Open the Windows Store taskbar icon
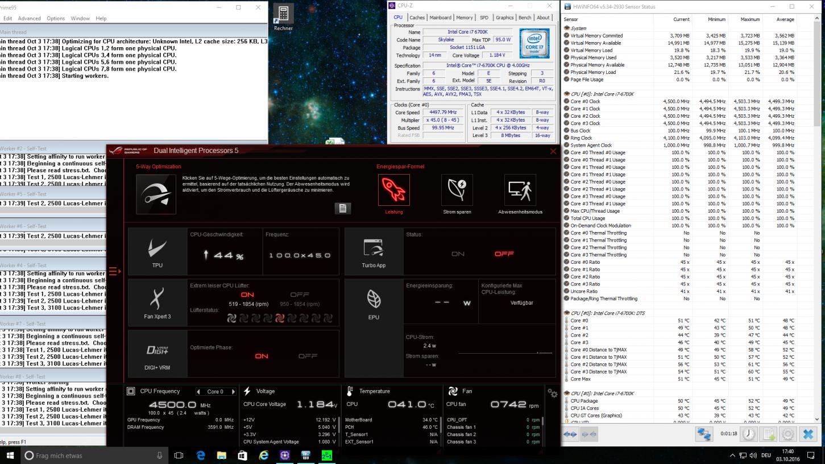 click(243, 455)
